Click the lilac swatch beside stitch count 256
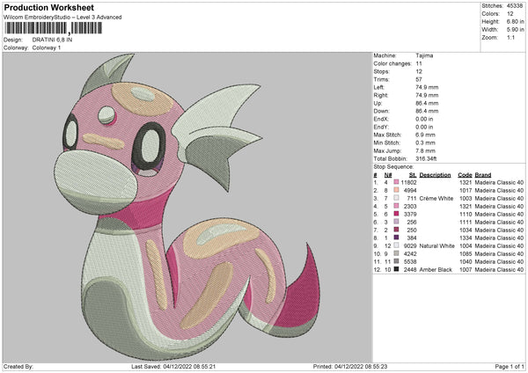The height and width of the screenshot is (373, 528). pyautogui.click(x=396, y=222)
